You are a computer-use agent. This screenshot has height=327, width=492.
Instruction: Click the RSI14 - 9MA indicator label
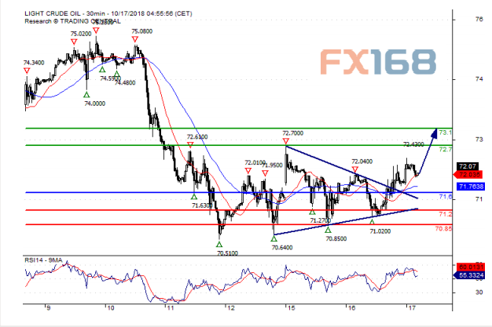46,258
